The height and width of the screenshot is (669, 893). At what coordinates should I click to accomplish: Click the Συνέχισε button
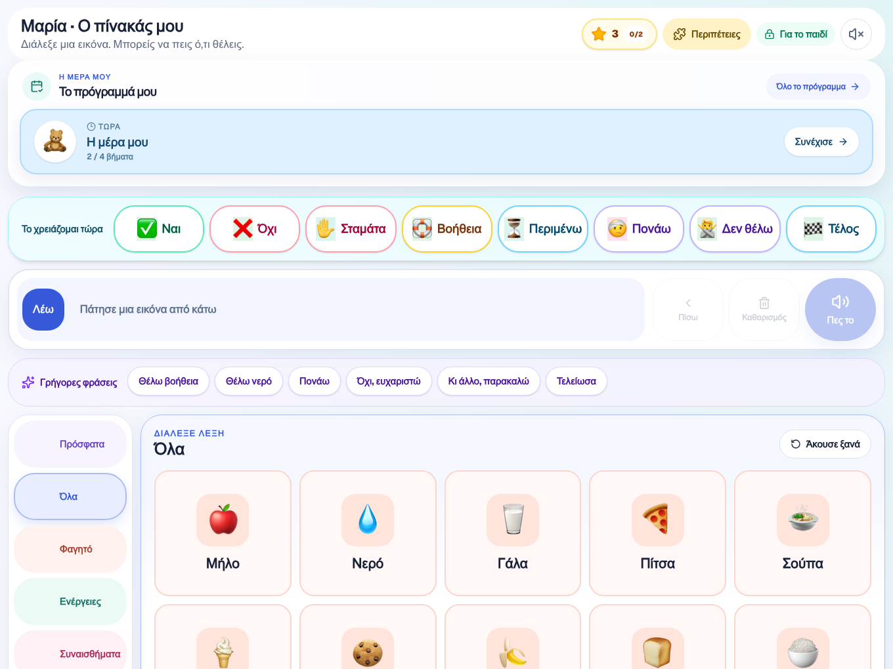point(821,142)
